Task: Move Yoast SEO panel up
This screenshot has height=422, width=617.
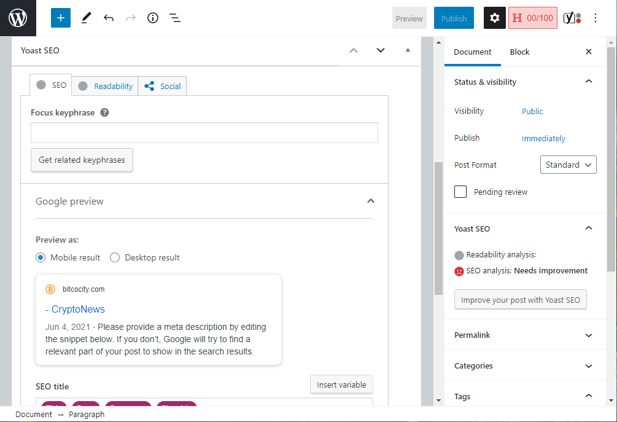Action: [x=354, y=50]
